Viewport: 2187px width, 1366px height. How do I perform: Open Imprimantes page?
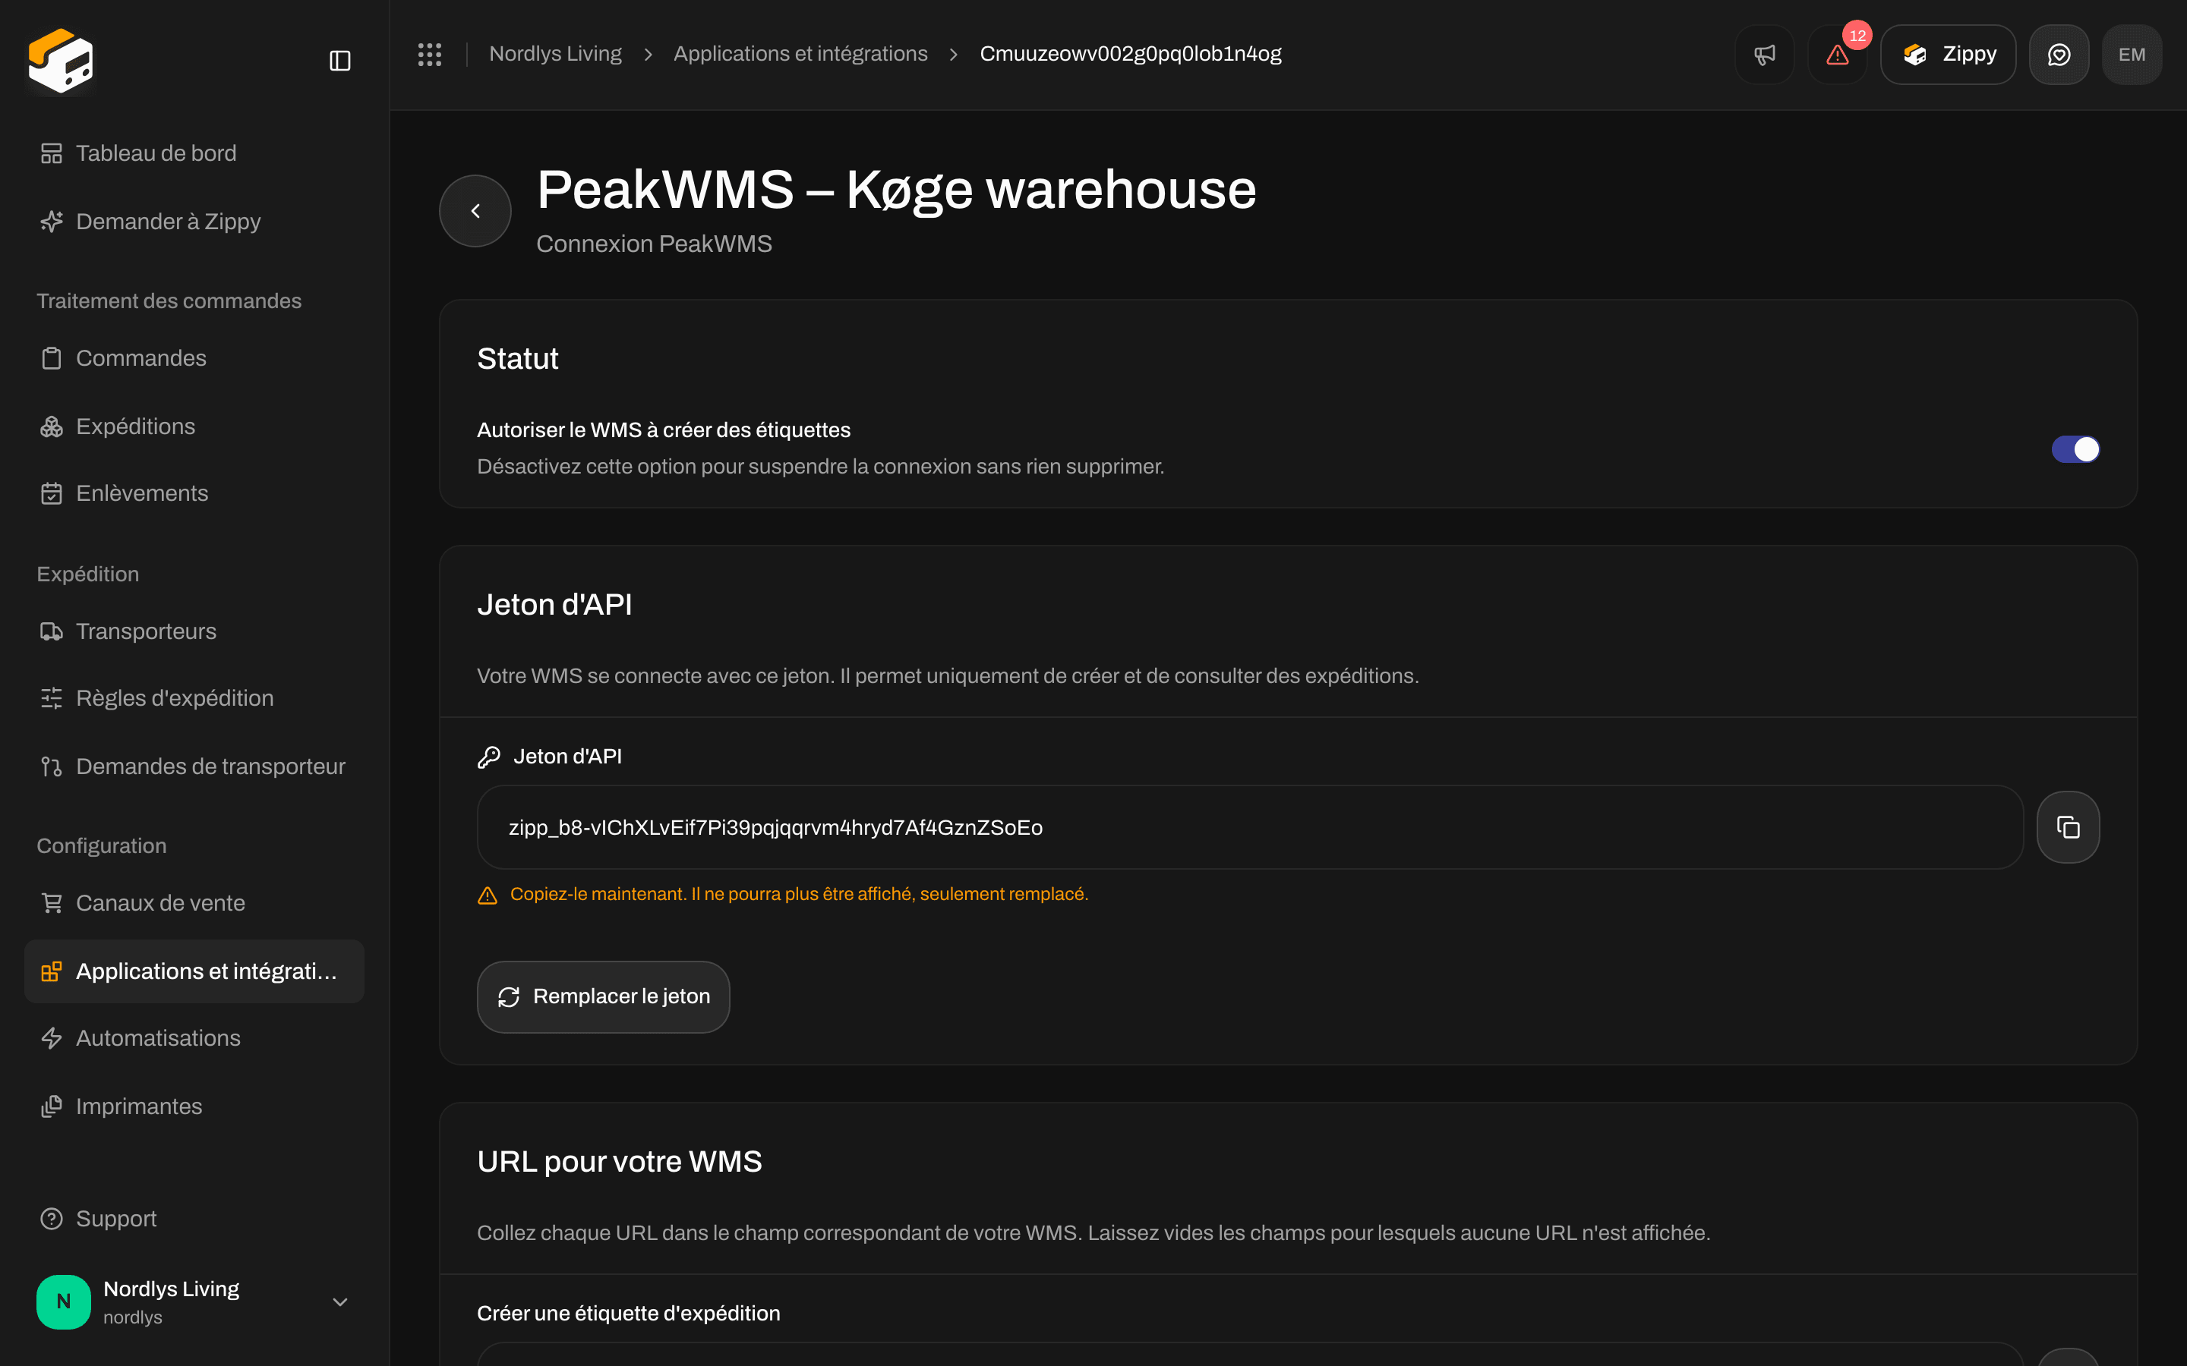pyautogui.click(x=194, y=1106)
